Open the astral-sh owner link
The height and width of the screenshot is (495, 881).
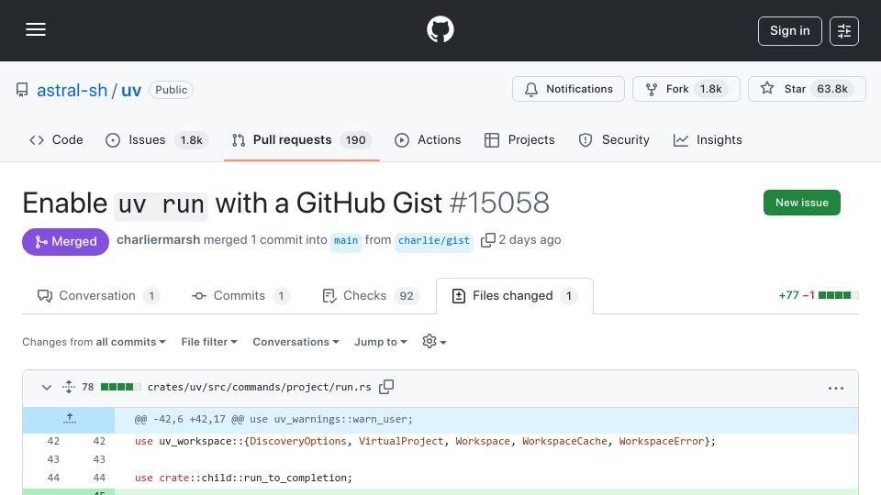[x=72, y=90]
